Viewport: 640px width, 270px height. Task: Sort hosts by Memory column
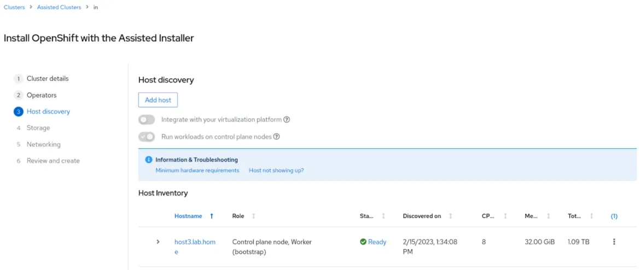[x=548, y=216]
